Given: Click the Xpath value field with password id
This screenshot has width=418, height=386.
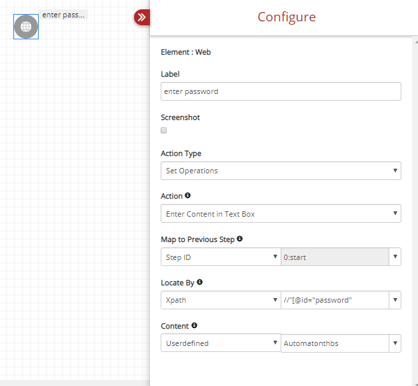Looking at the screenshot, I should pyautogui.click(x=335, y=300).
